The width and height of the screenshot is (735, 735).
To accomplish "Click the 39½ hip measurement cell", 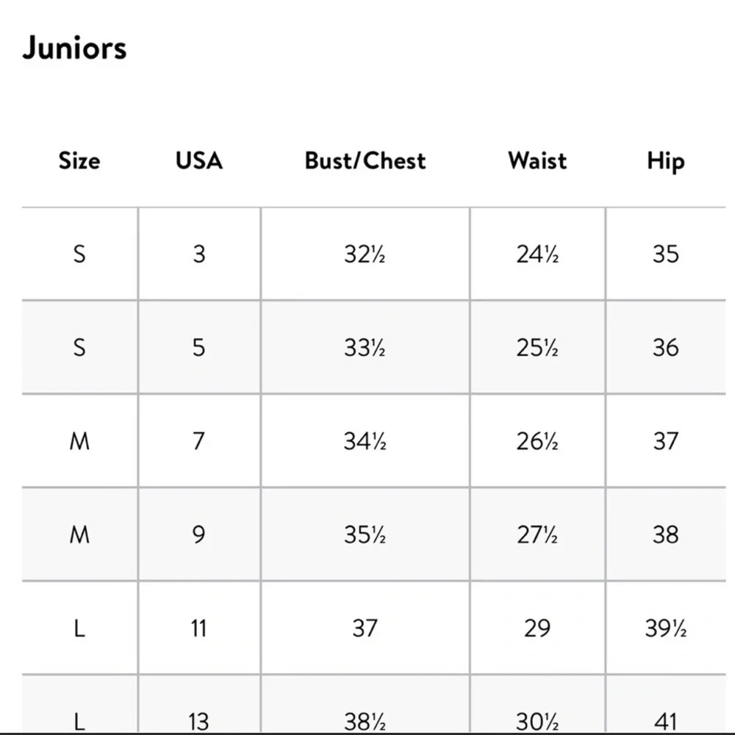I will 666,628.
